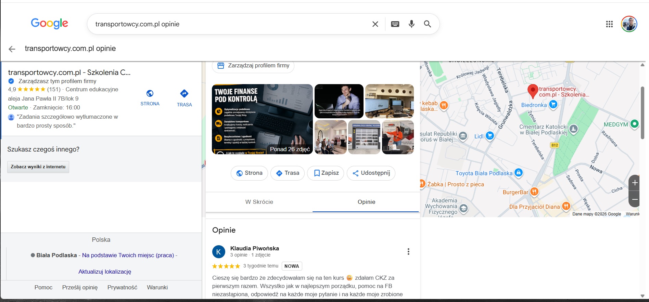The image size is (649, 302).
Task: Save the place with Zapisz button
Action: pyautogui.click(x=326, y=173)
